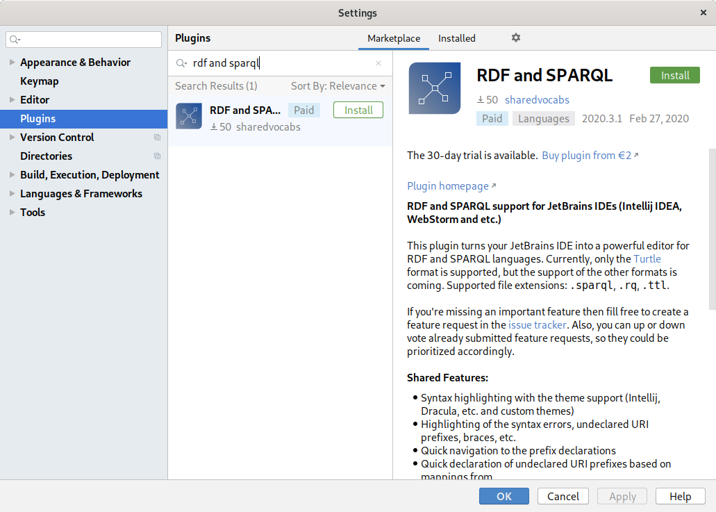Viewport: 716px width, 512px height.
Task: Follow the Turtle format link
Action: (x=647, y=259)
